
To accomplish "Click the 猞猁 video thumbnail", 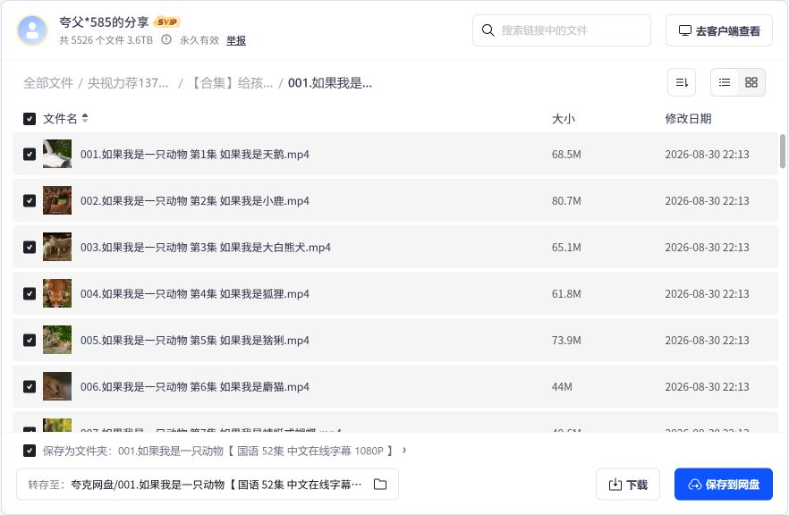I will pyautogui.click(x=57, y=340).
